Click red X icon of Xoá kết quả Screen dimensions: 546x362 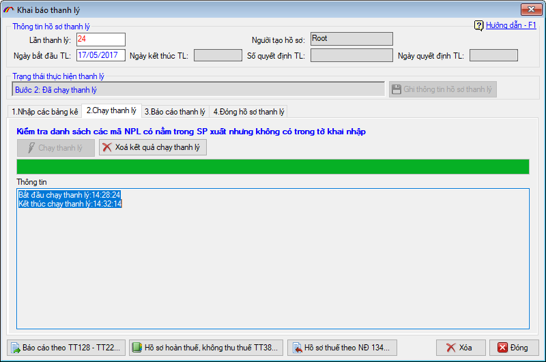(107, 147)
